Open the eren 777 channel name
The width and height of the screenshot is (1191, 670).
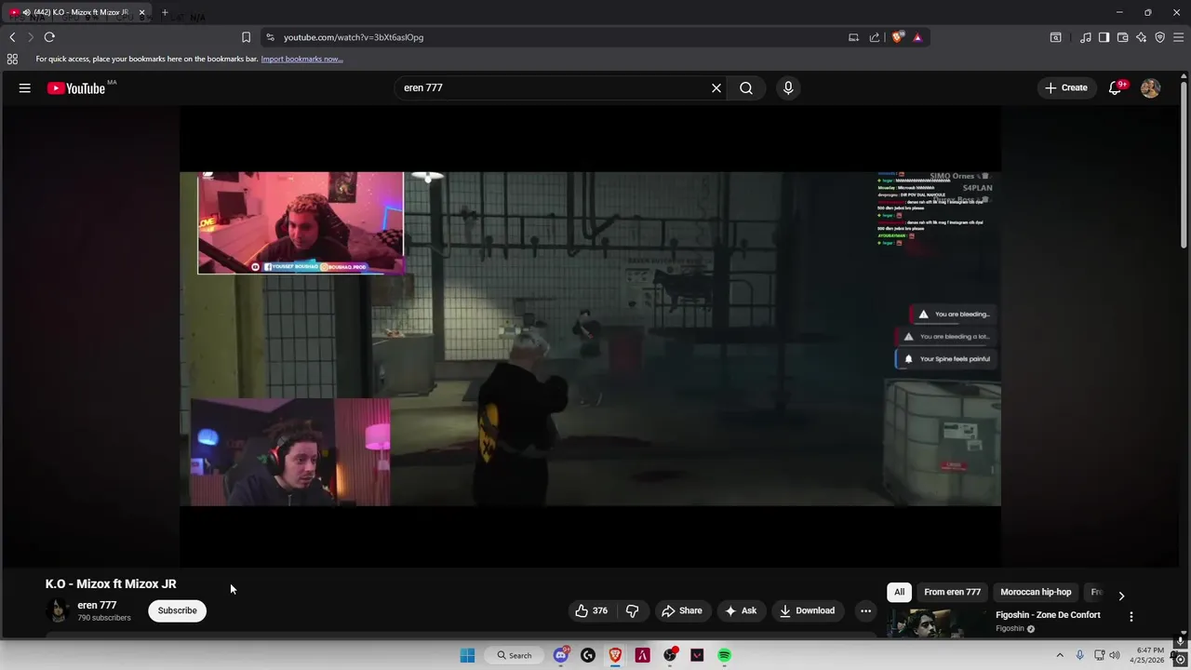pos(97,605)
